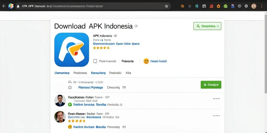Open the Senotioine dropdown button

click(x=207, y=26)
